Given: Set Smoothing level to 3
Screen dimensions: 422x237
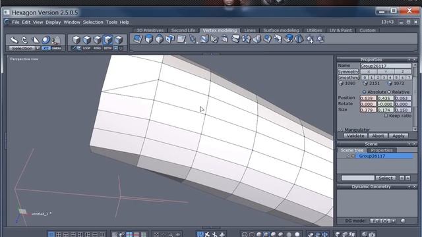Looking at the screenshot, I should 384,78.
